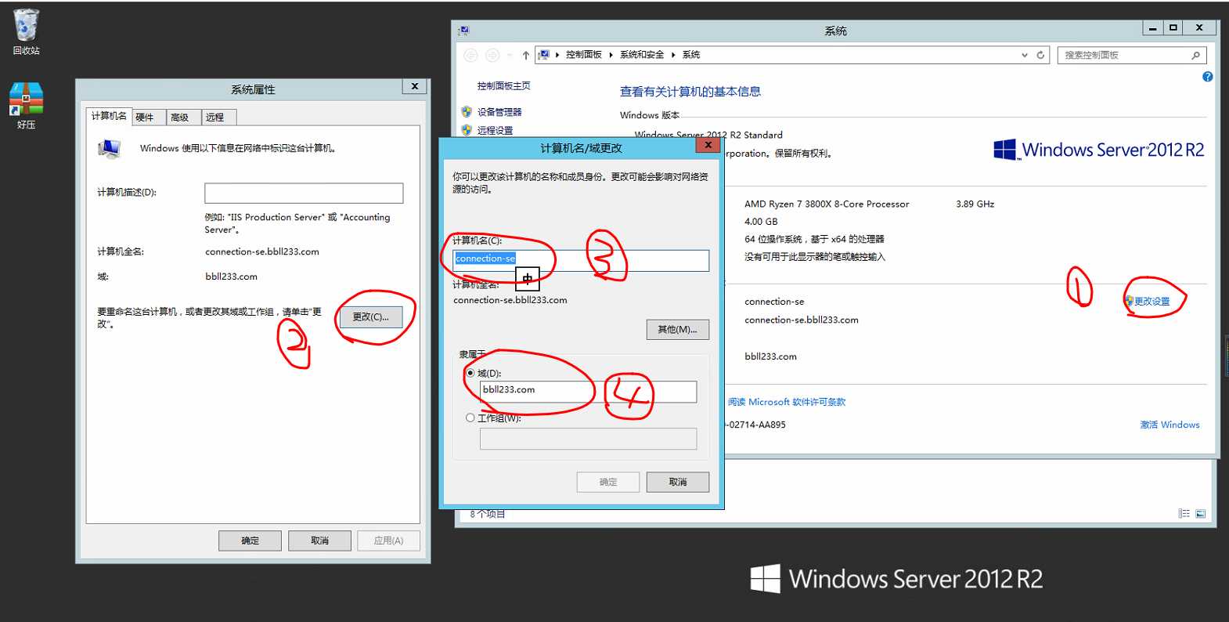Click computer name connection-se in System window
The width and height of the screenshot is (1229, 622).
(x=774, y=302)
